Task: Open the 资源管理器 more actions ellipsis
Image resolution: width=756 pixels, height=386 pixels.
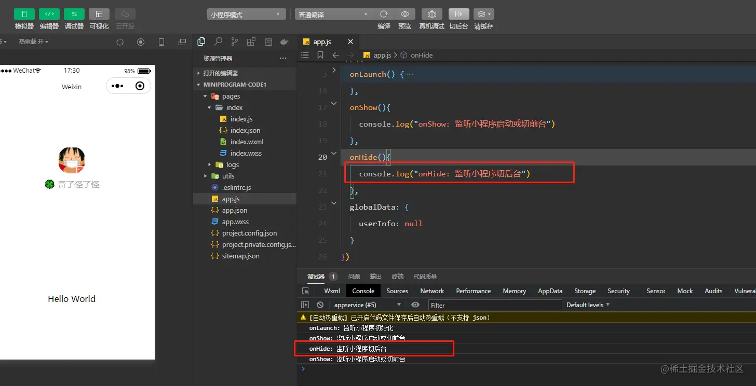Action: pos(283,59)
